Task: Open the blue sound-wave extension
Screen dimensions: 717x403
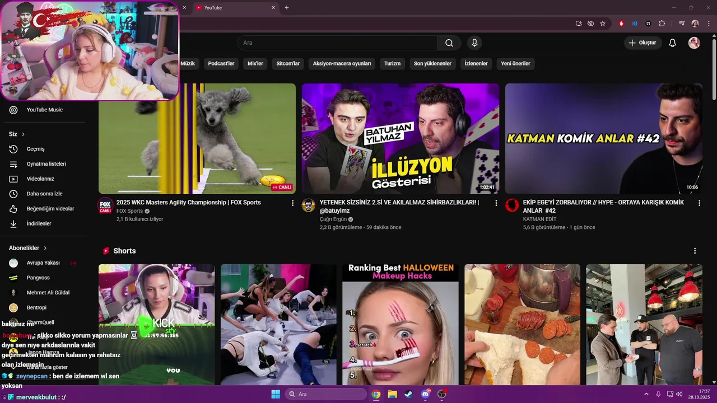Action: 635,24
